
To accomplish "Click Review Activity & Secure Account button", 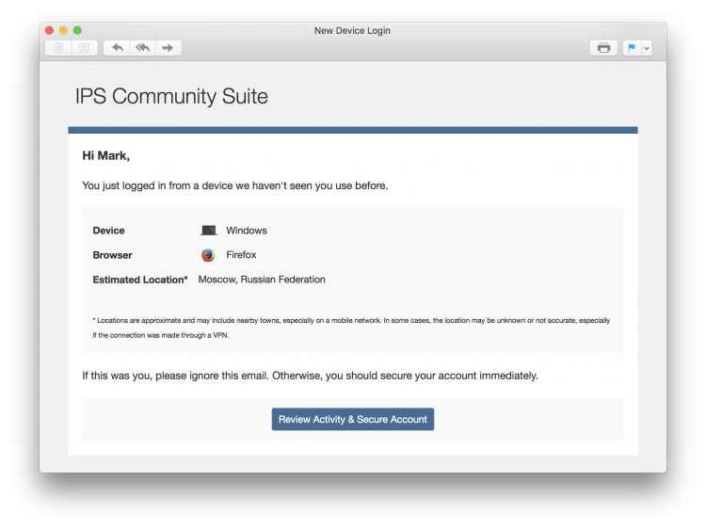I will click(x=353, y=419).
